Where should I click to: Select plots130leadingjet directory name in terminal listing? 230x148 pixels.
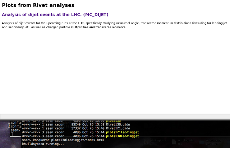[x=123, y=136]
